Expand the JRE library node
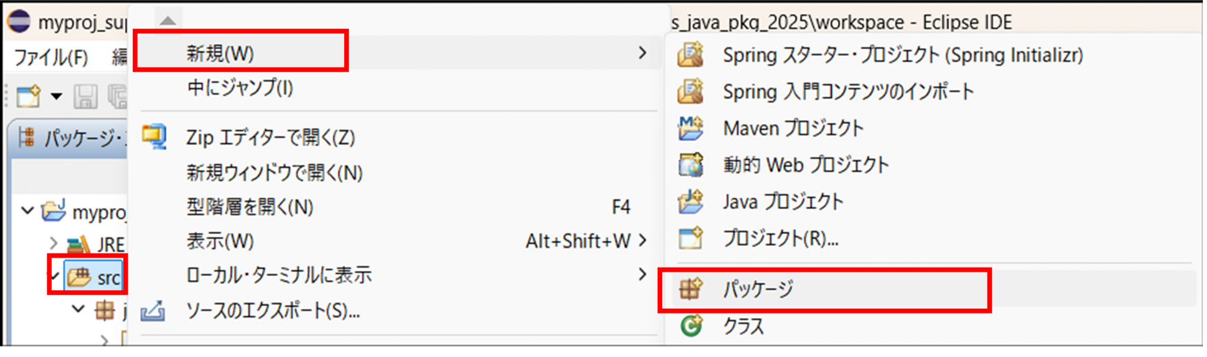 [x=54, y=243]
